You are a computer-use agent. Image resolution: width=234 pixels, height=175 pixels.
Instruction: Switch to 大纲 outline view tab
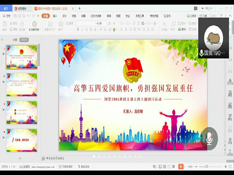coord(15,40)
